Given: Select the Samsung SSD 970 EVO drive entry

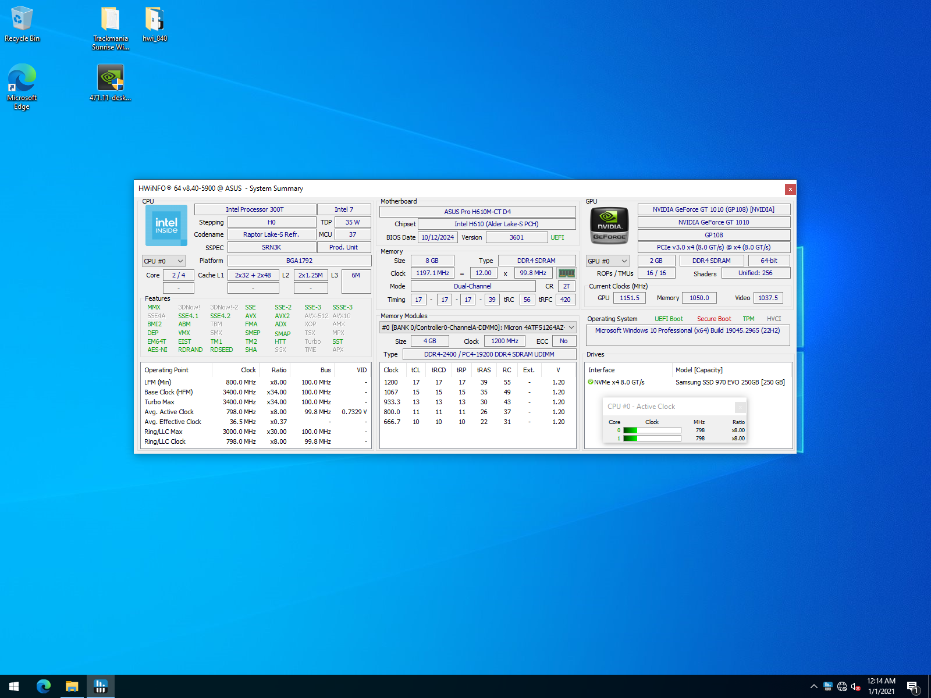Looking at the screenshot, I should [x=730, y=382].
